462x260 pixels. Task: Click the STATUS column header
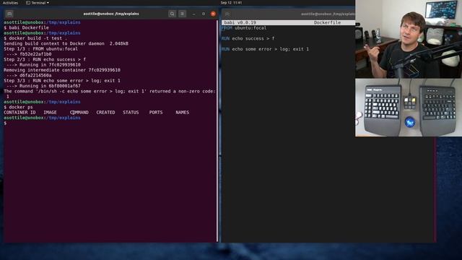pyautogui.click(x=131, y=113)
